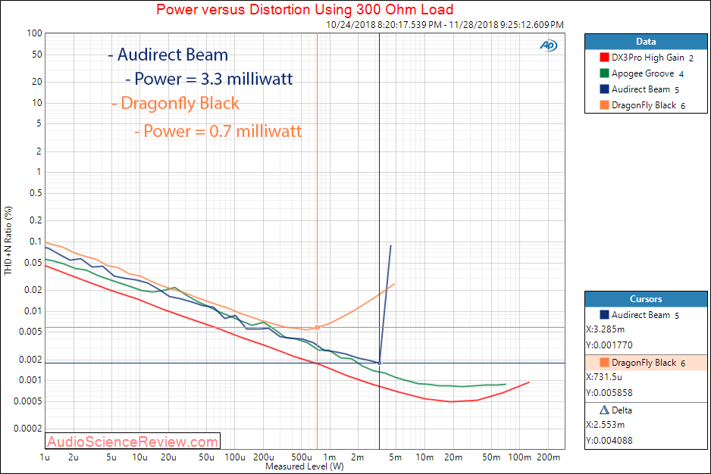Click the X:3.285m cursor value
The height and width of the screenshot is (474, 711).
[606, 329]
